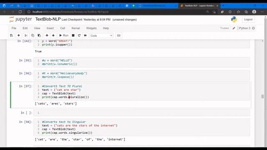The height and width of the screenshot is (150, 267).
Task: Open a new browser tab
Action: (x=223, y=5)
